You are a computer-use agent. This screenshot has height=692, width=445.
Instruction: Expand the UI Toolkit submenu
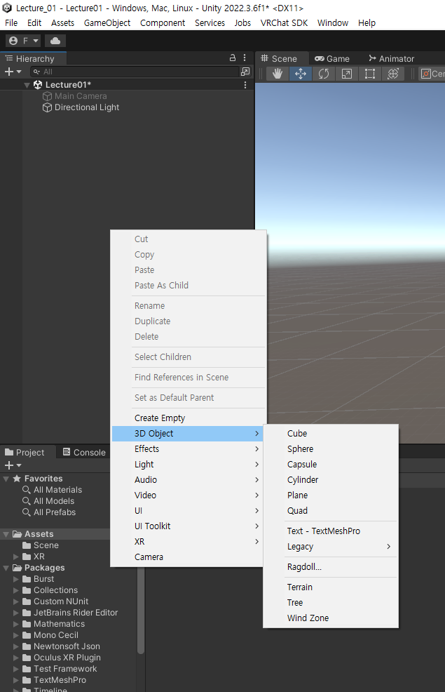click(x=188, y=526)
